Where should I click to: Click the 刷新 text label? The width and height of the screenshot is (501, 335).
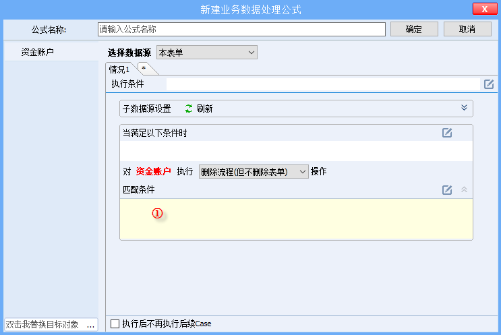click(205, 109)
